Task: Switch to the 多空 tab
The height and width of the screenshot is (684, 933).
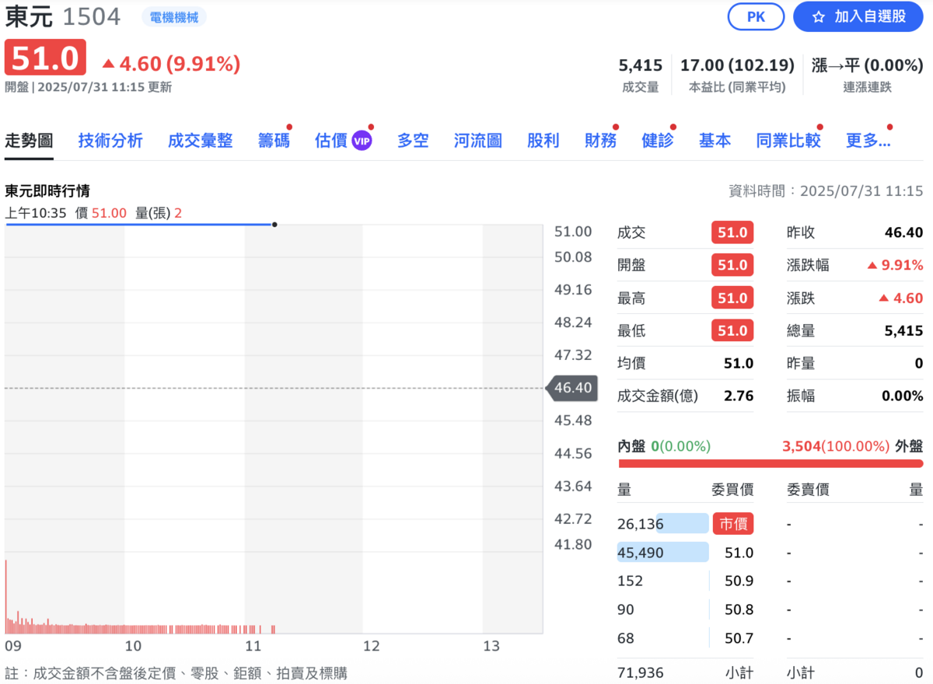Action: [x=413, y=141]
